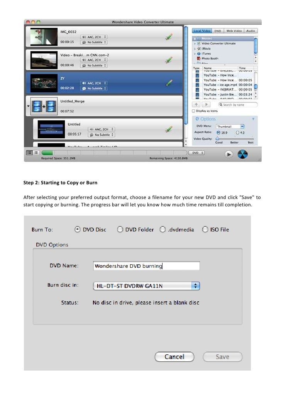Enable Display as Icons checkbox
The image size is (281, 398).
pos(193,111)
